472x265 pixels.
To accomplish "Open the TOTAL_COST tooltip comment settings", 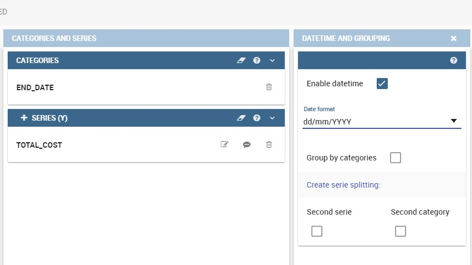I will point(247,145).
